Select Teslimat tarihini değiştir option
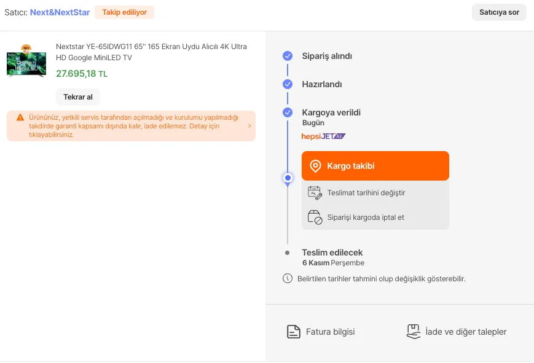The width and height of the screenshot is (534, 363). point(366,193)
